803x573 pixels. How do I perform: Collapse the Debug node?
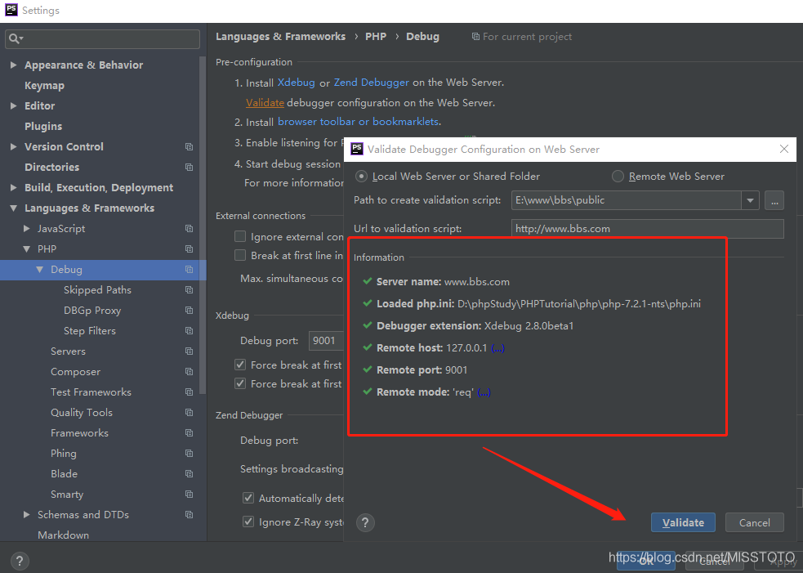coord(39,270)
